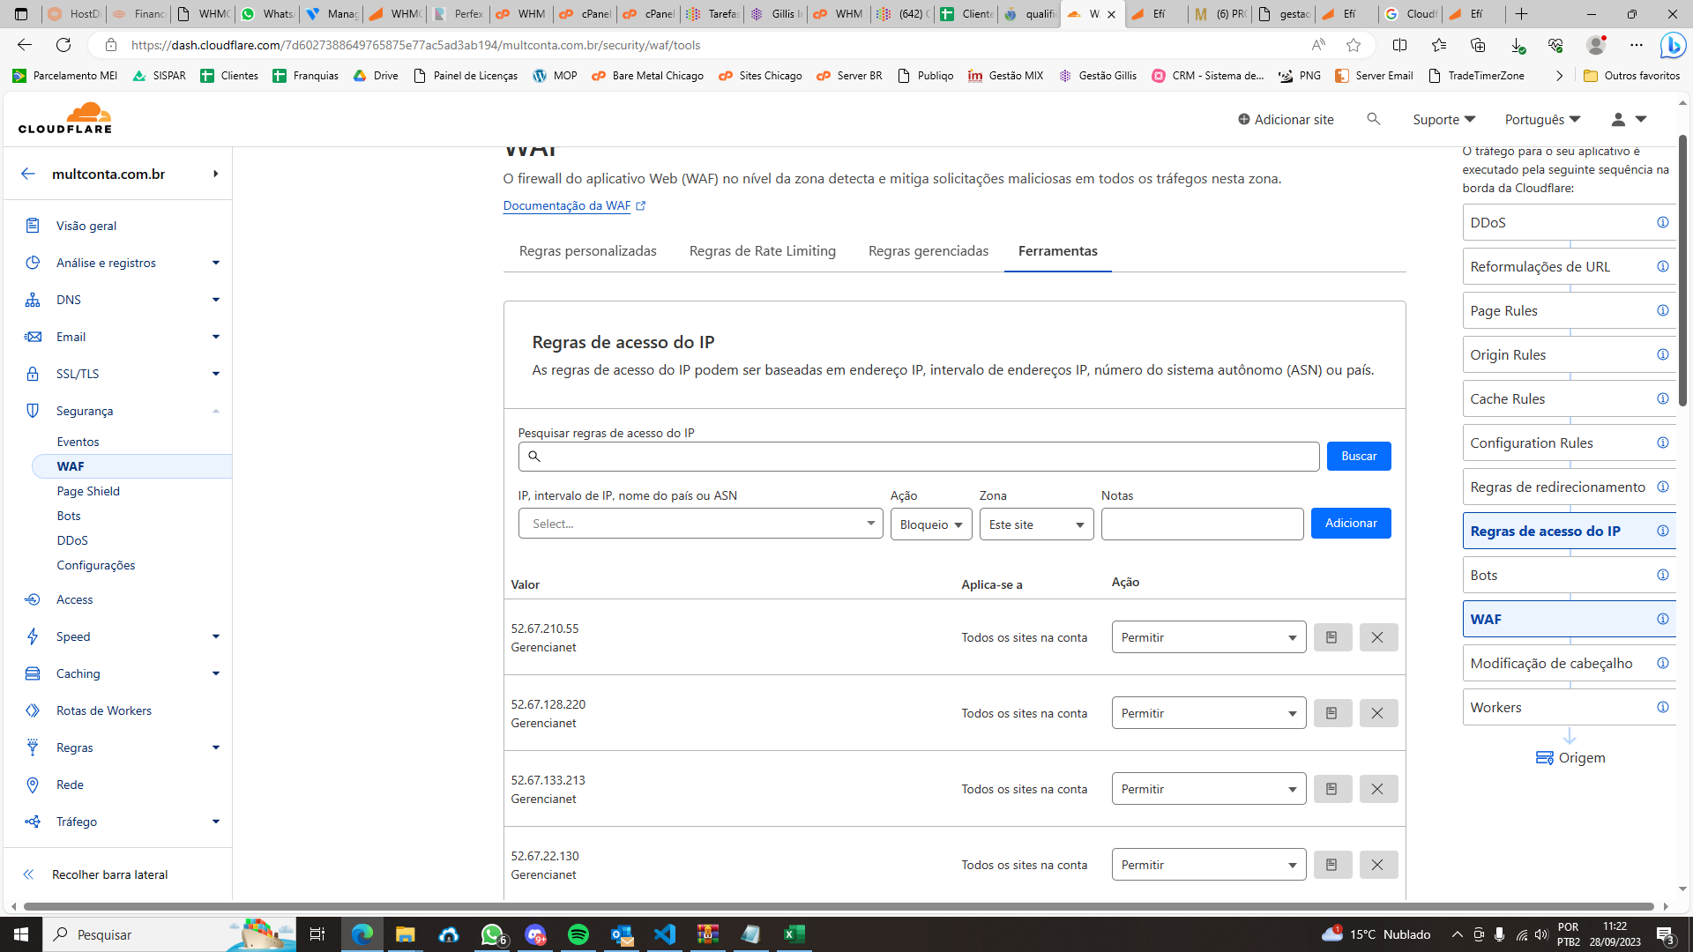The width and height of the screenshot is (1693, 952).
Task: Toggle info icon next to Bots rule
Action: [x=1665, y=574]
